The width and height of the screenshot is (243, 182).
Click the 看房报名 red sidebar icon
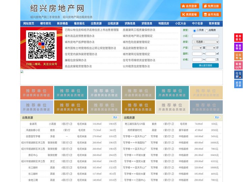[238, 38]
